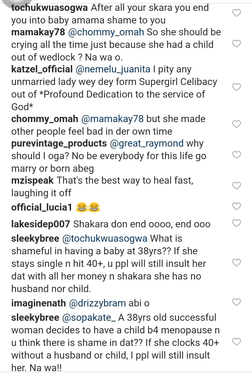Screen dimensions: 252x375
Task: Toggle like on sleekybree's reply to @tochukwuasogwa
Action: (237, 262)
